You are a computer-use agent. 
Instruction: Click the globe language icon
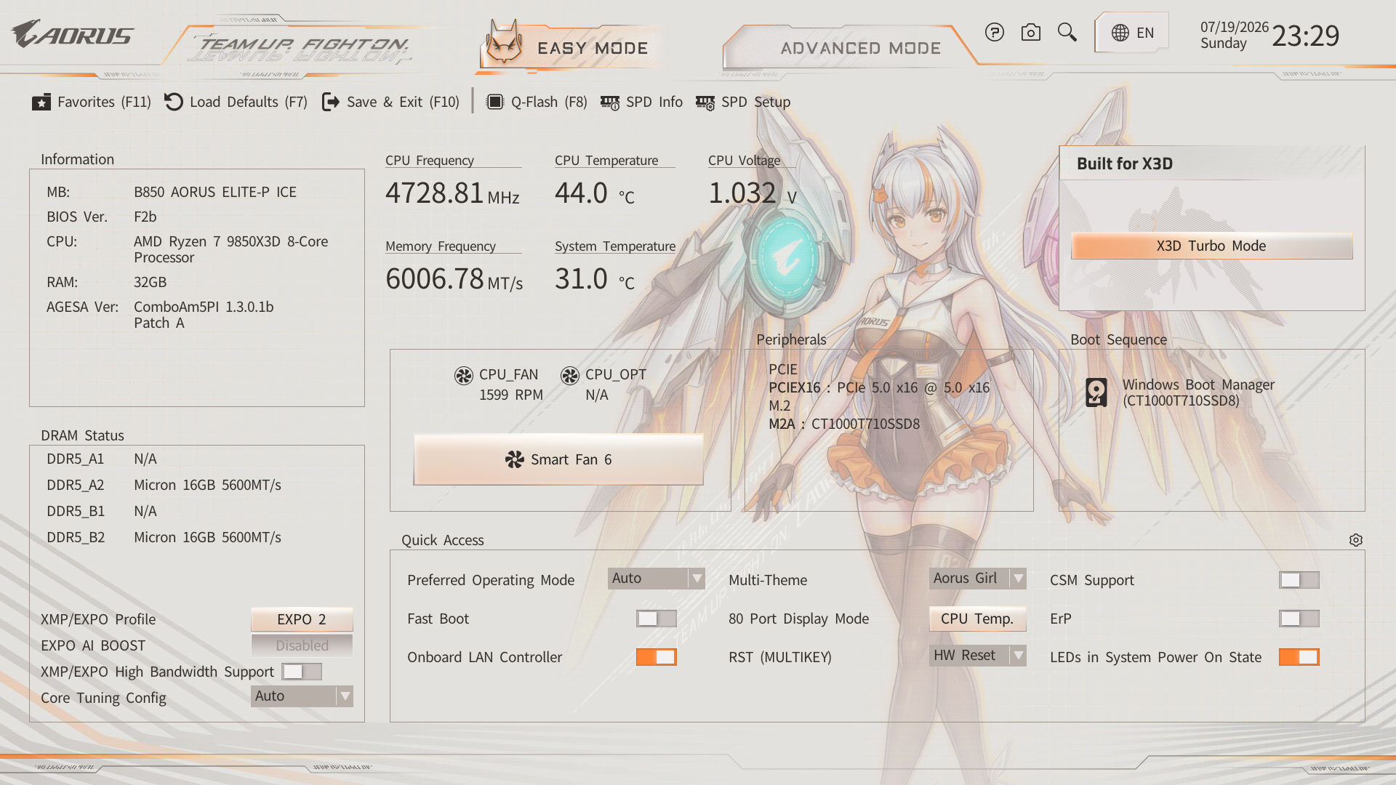pyautogui.click(x=1120, y=33)
